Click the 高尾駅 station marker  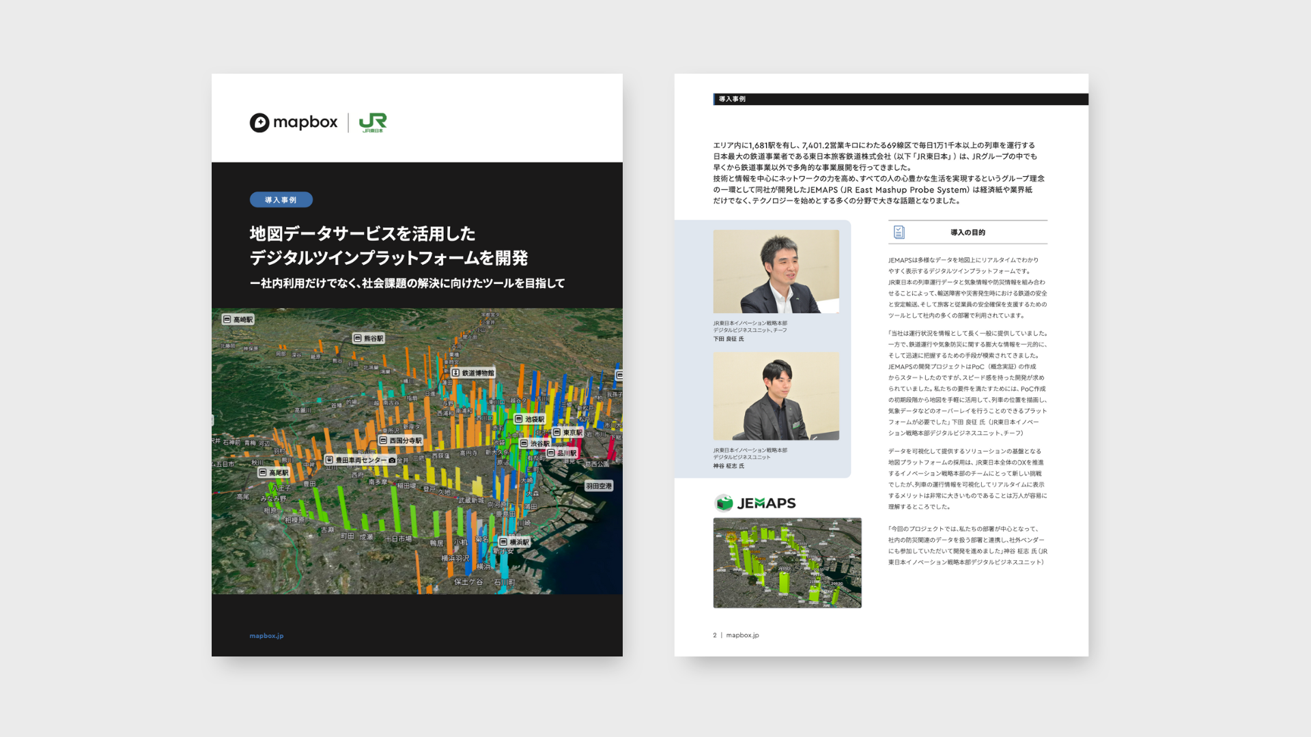[x=274, y=472]
